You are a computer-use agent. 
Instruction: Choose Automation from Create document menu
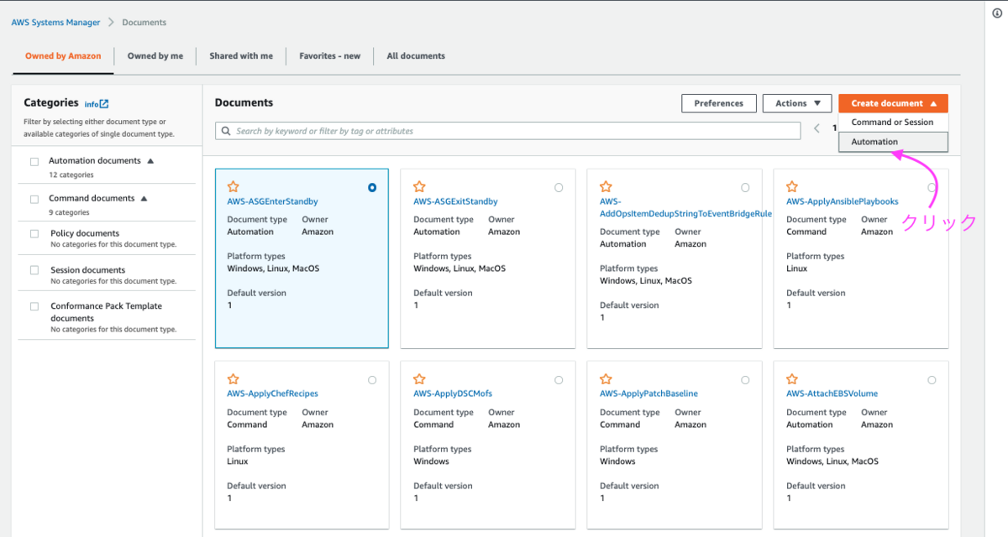pos(893,142)
